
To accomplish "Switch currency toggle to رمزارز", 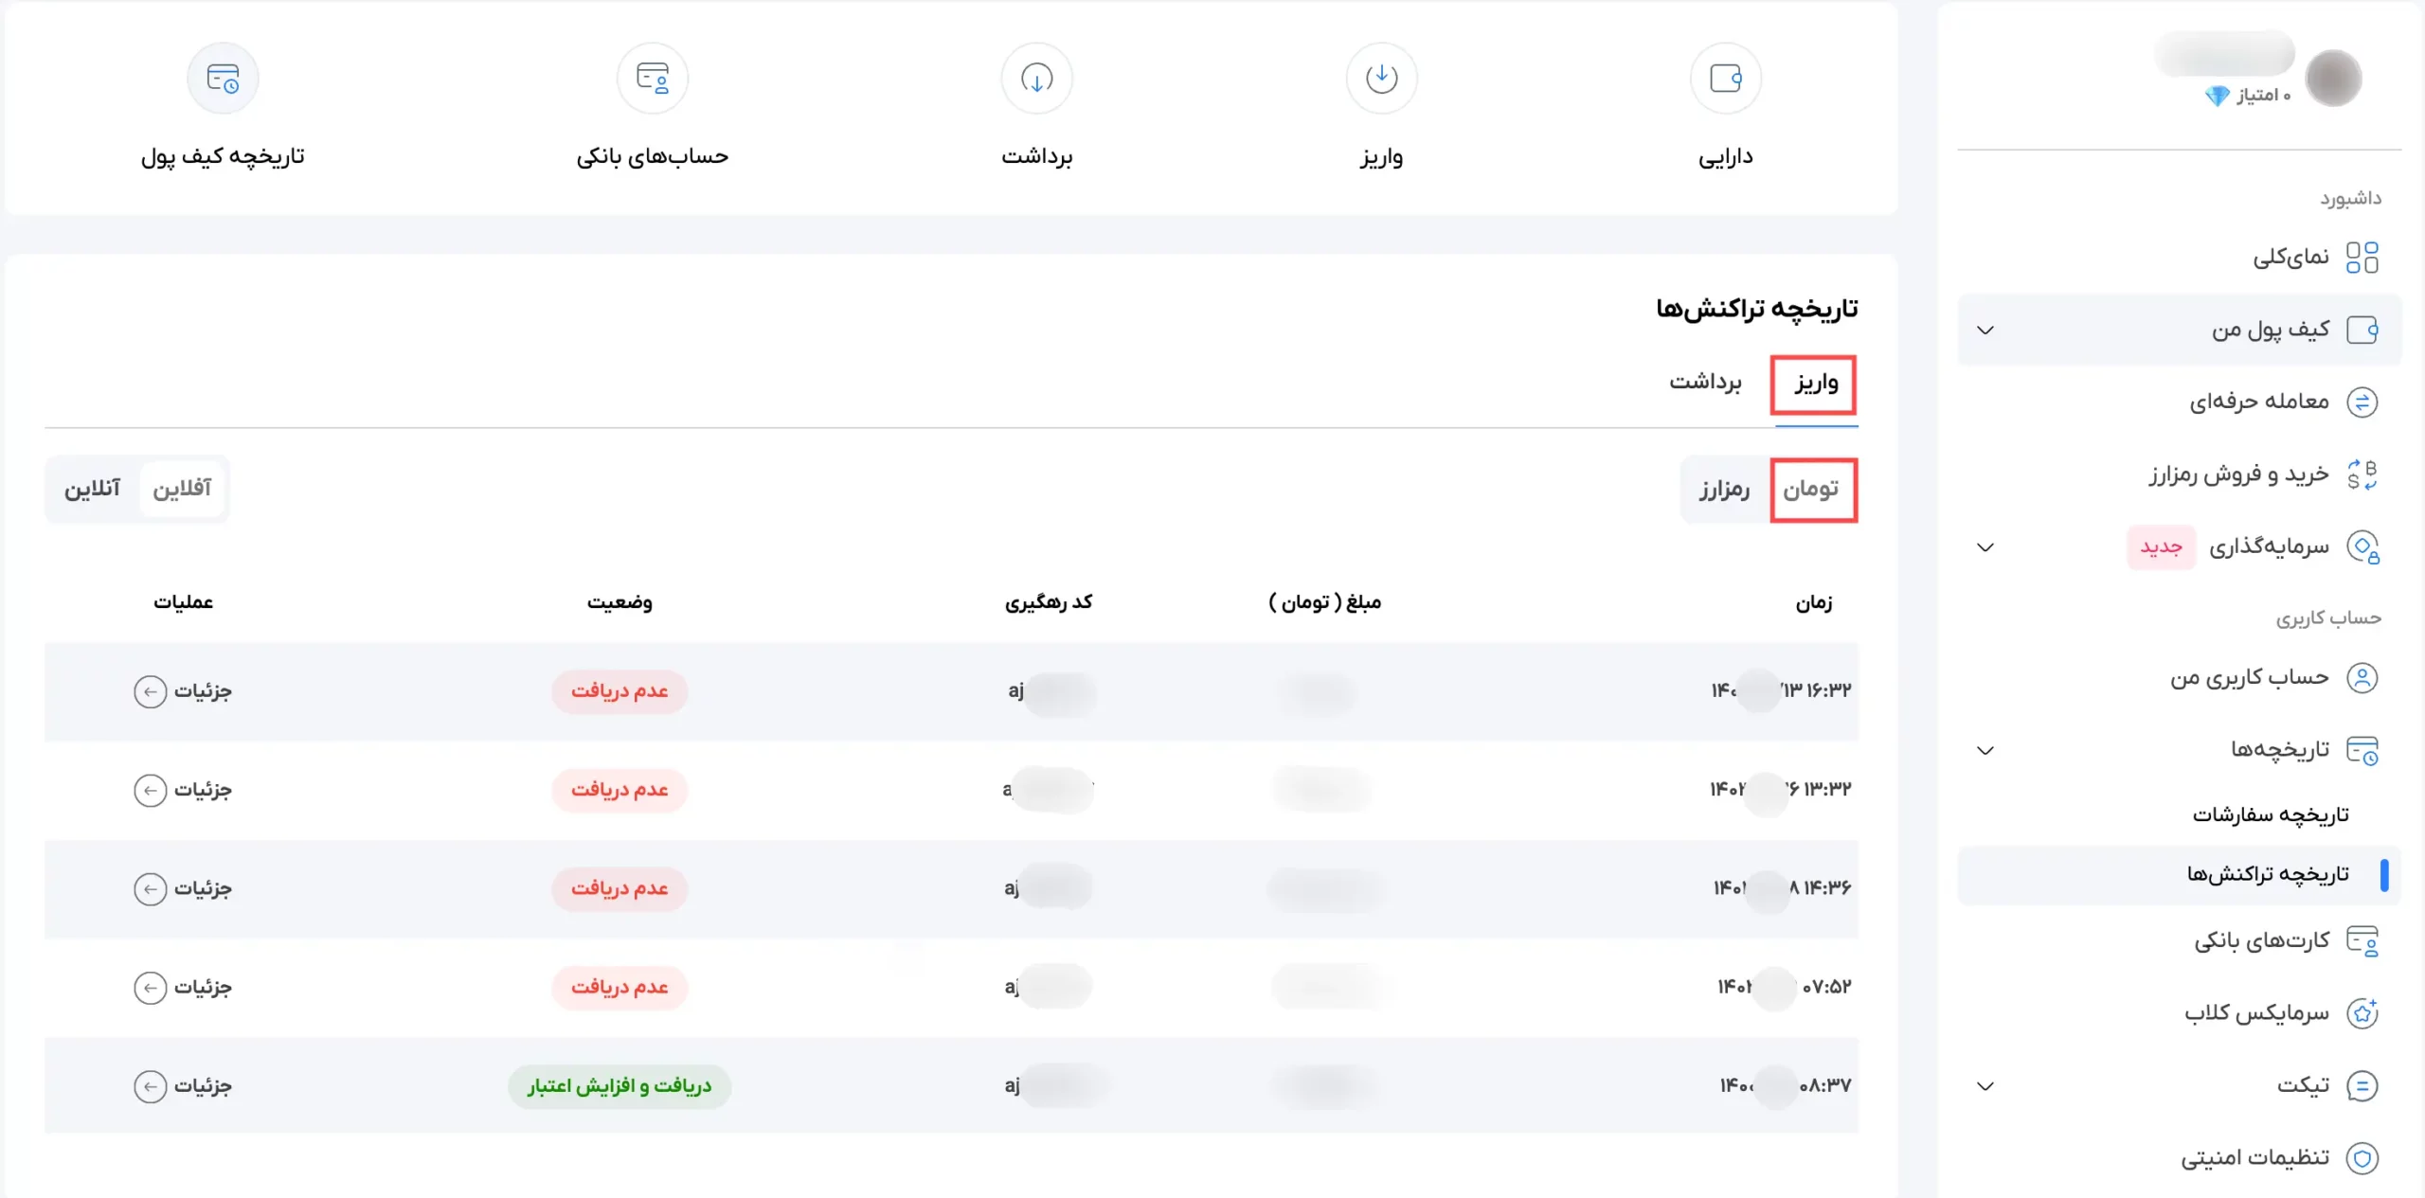I will pos(1723,489).
